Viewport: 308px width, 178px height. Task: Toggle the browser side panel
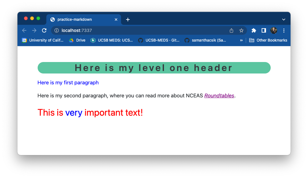[x=264, y=30]
